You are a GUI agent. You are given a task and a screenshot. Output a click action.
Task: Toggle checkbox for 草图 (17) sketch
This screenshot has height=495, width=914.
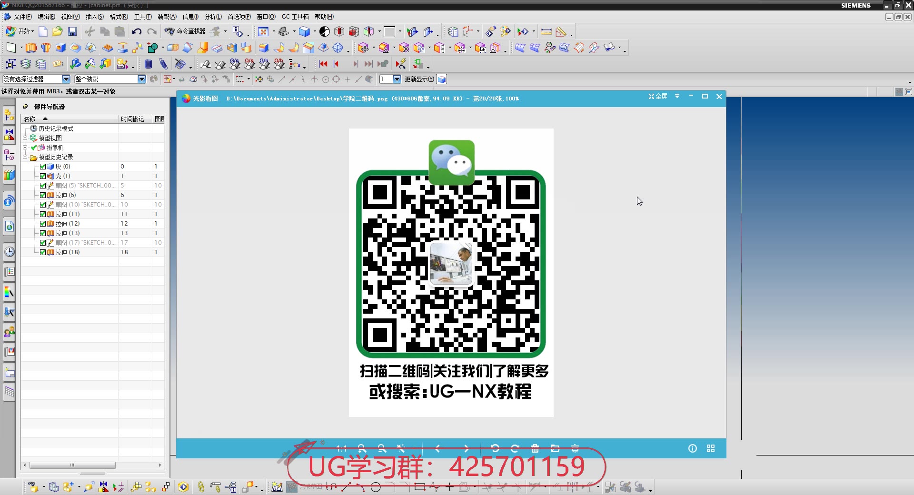click(43, 243)
